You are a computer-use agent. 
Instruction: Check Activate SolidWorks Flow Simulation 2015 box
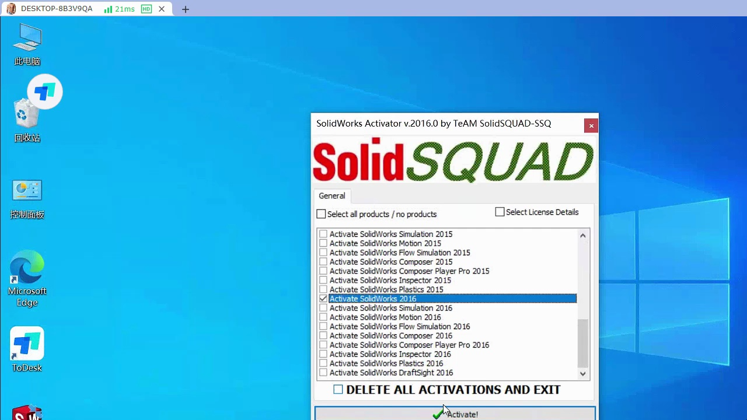coord(323,253)
